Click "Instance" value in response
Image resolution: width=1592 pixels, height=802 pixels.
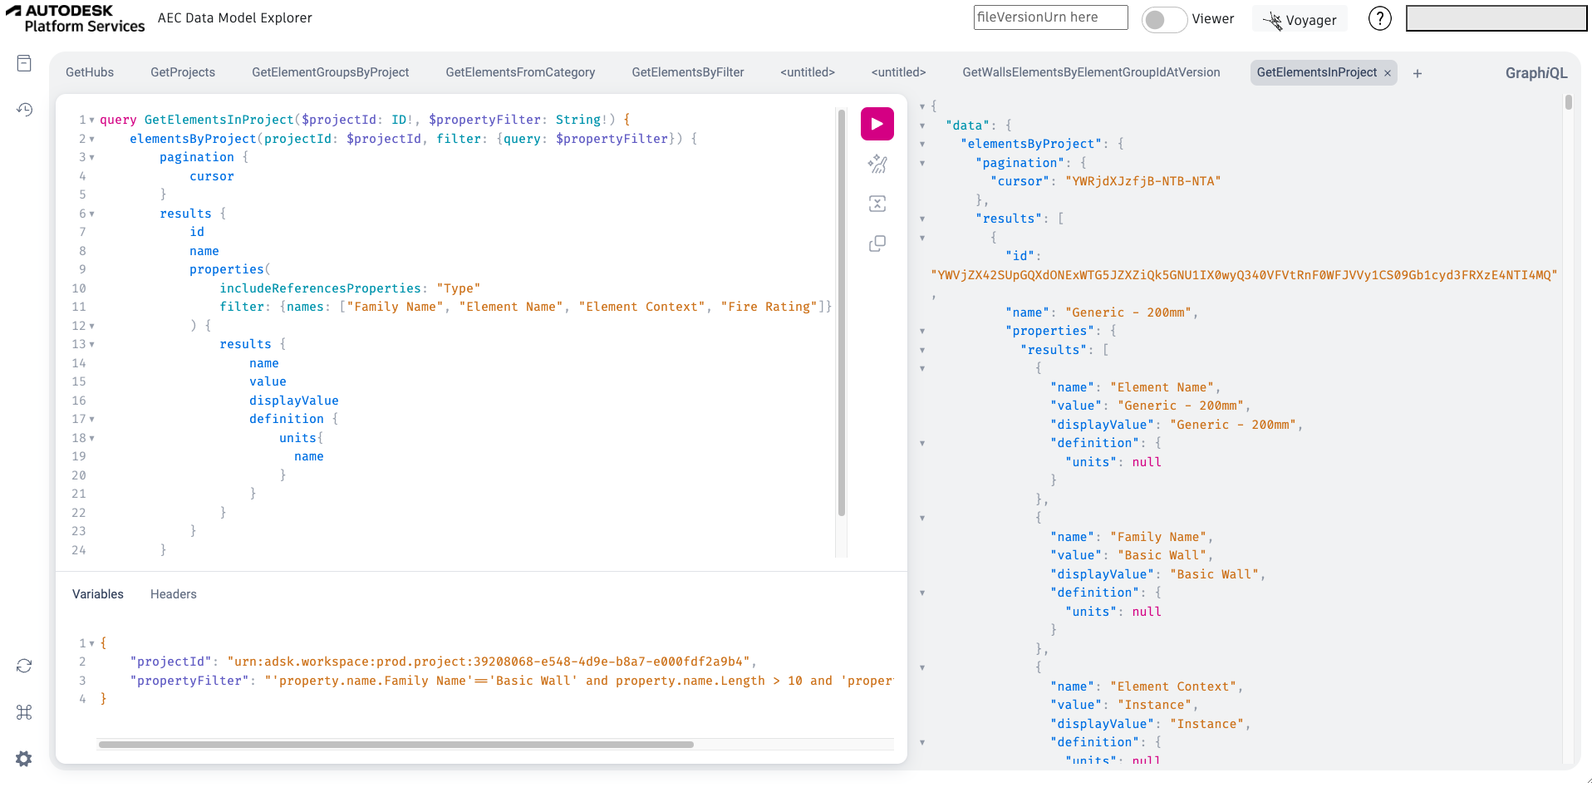(1154, 705)
